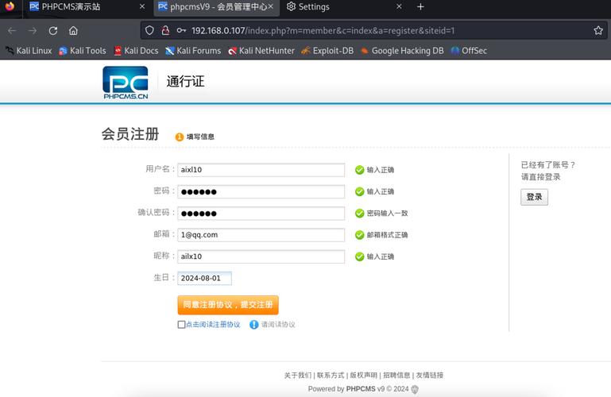Viewport: 611px width, 397px height.
Task: Check the 点击阅读注册协议 agreement checkbox
Action: (181, 325)
